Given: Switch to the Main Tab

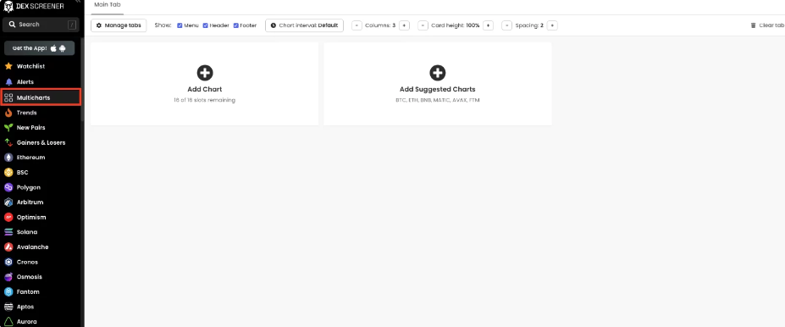Looking at the screenshot, I should click(108, 4).
